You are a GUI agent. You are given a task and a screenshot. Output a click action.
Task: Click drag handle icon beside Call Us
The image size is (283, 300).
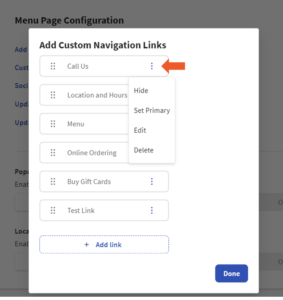click(53, 66)
